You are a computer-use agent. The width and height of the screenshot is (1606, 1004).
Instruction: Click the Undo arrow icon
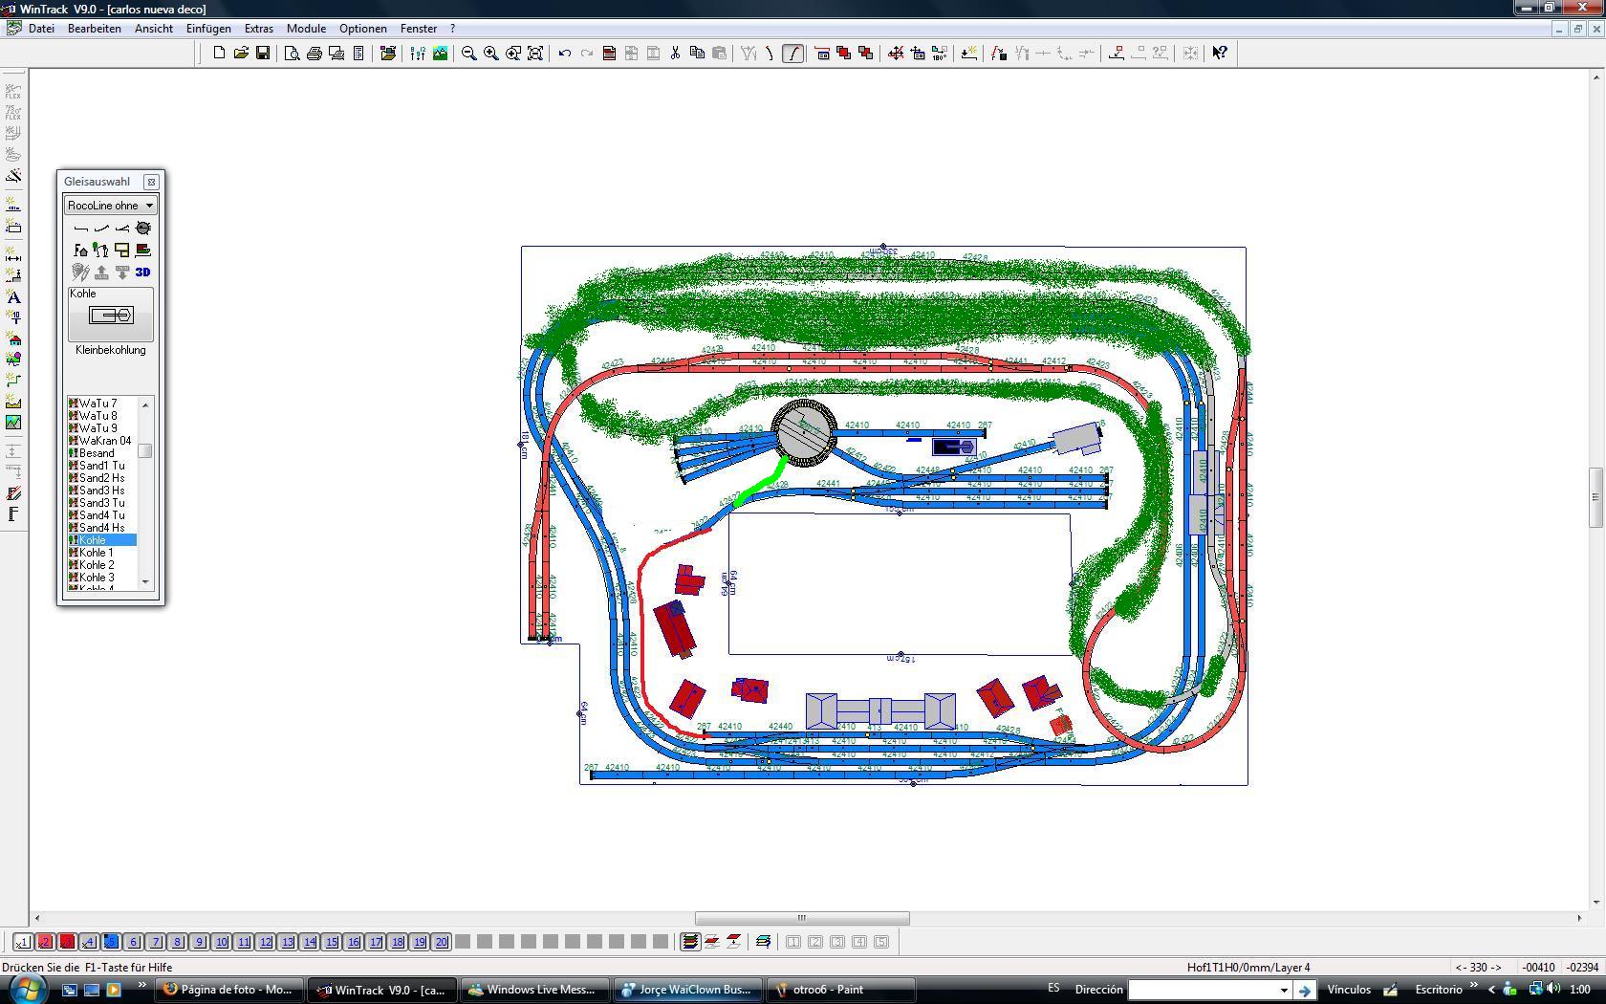565,54
